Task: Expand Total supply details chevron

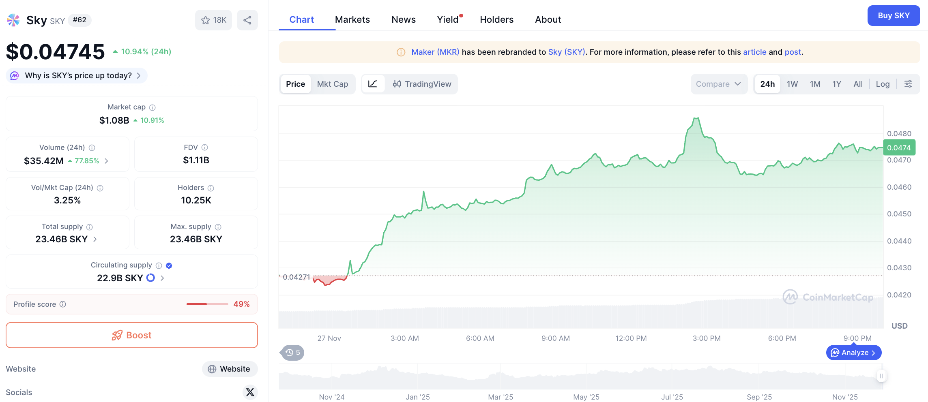Action: pyautogui.click(x=95, y=239)
